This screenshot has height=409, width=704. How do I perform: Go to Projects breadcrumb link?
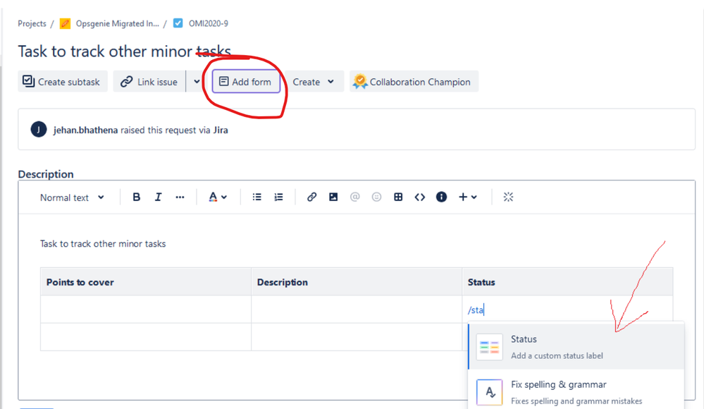(x=32, y=23)
